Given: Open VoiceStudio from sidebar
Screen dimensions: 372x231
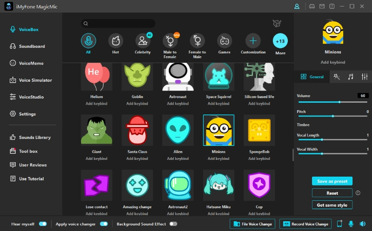Looking at the screenshot, I should tap(27, 97).
